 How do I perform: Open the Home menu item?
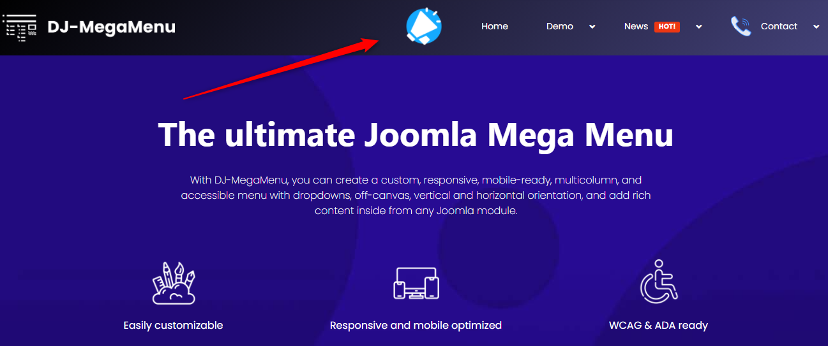pos(495,26)
